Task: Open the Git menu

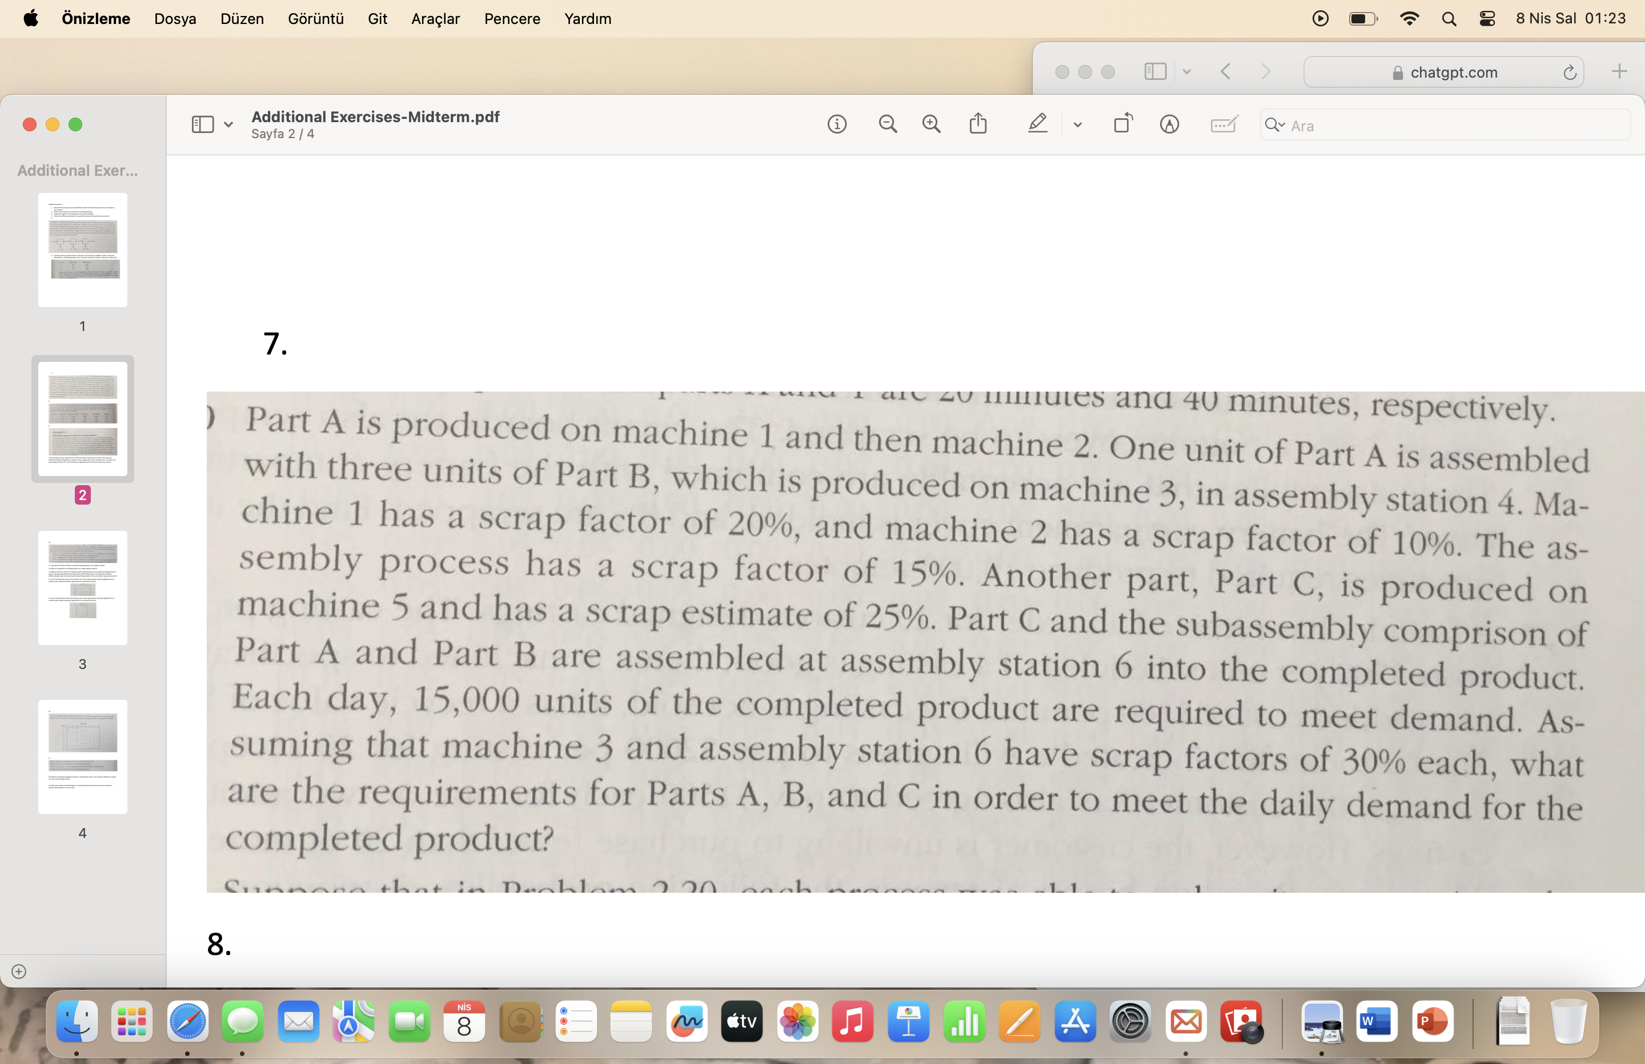Action: pos(378,19)
